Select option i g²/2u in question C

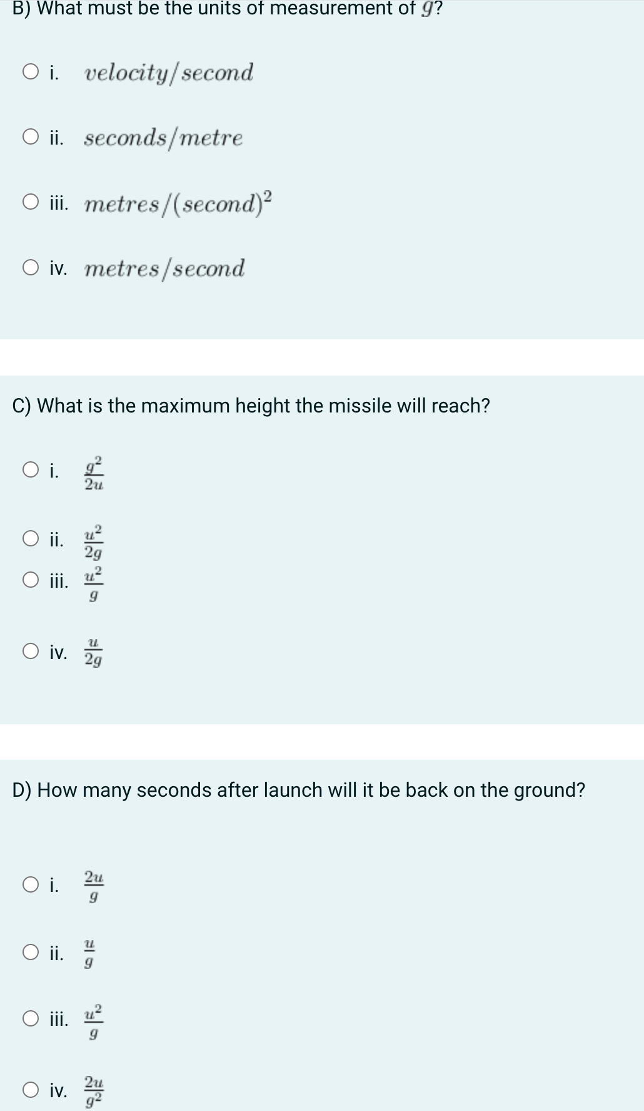tap(31, 469)
